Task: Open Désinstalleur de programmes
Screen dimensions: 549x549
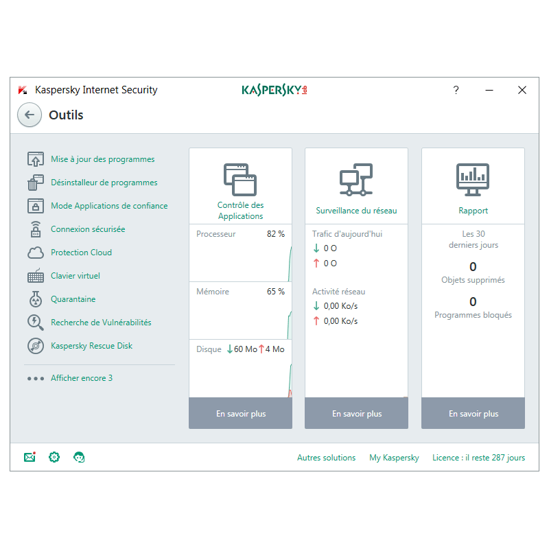Action: 104,183
